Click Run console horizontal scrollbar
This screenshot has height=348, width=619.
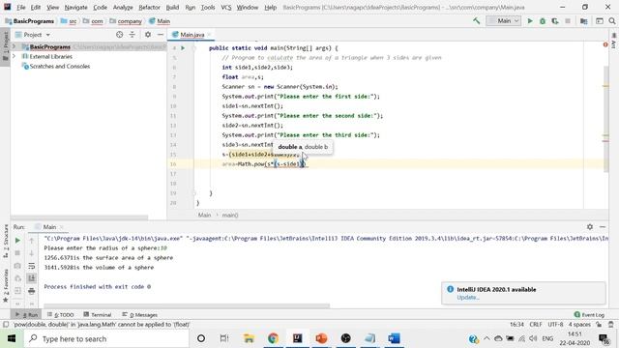(x=187, y=305)
